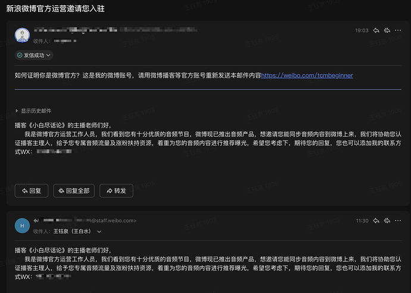This screenshot has width=411, height=293.
Task: Click the 回复 button
Action: (x=32, y=190)
